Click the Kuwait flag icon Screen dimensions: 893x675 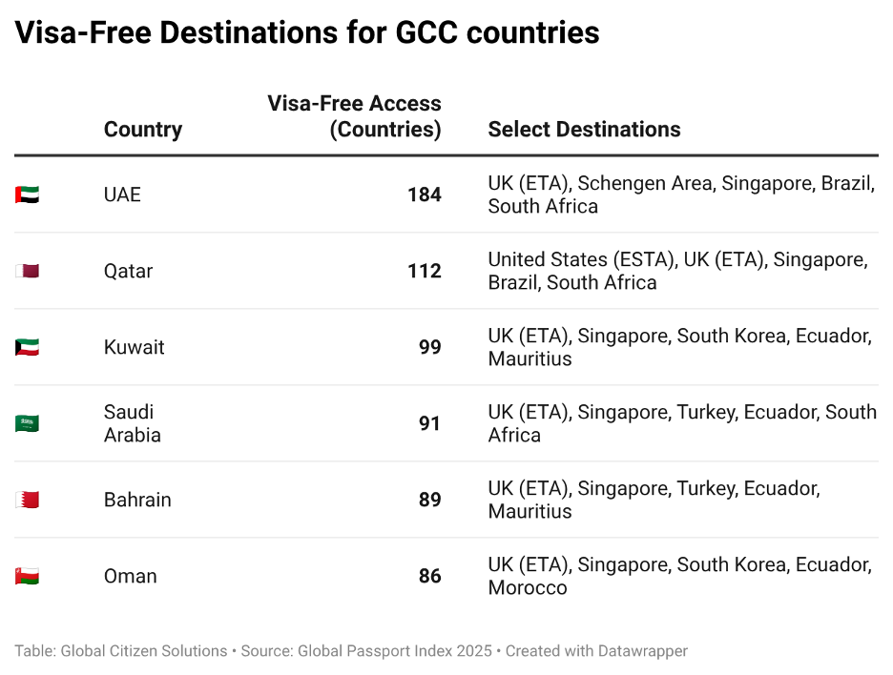(x=27, y=347)
